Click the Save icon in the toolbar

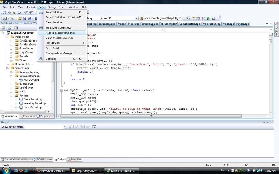point(25,18)
